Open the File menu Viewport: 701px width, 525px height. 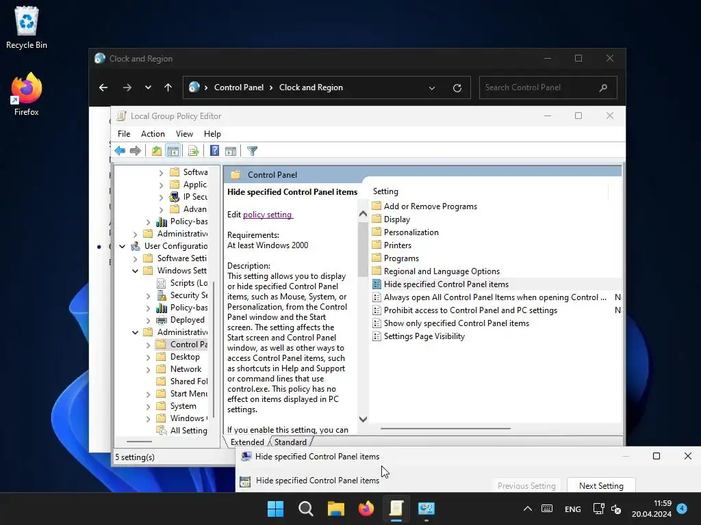point(124,134)
